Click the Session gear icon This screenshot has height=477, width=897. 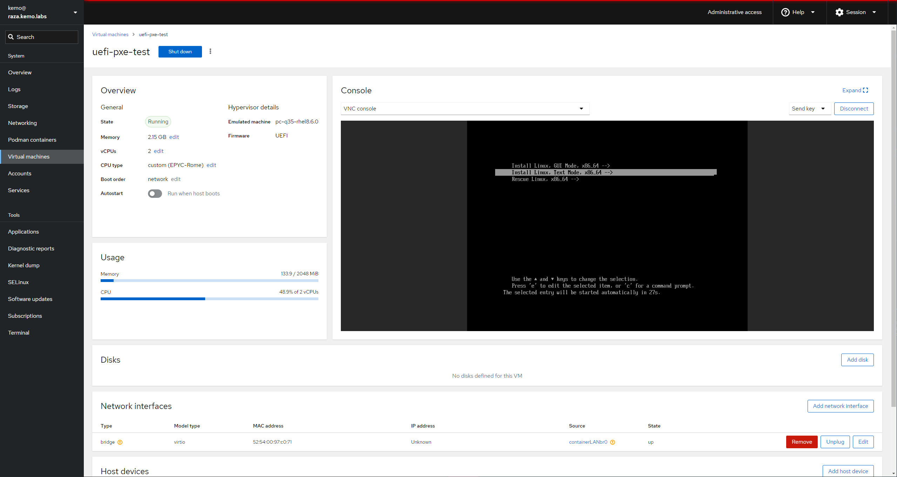[x=839, y=12]
